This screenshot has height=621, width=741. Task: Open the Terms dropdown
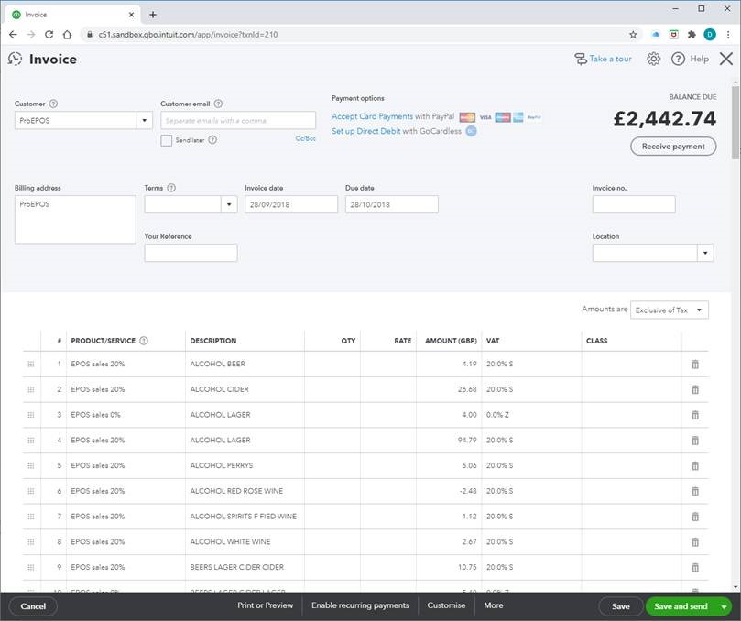pyautogui.click(x=229, y=204)
